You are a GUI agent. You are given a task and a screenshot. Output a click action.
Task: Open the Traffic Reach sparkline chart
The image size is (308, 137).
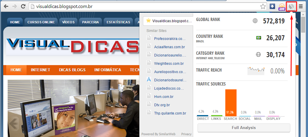[256, 71]
